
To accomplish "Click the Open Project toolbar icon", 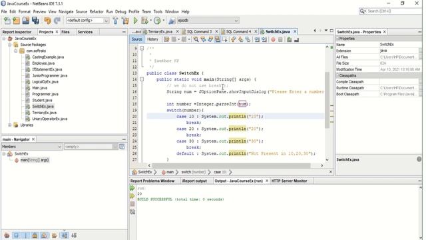I will pyautogui.click(x=26, y=21).
